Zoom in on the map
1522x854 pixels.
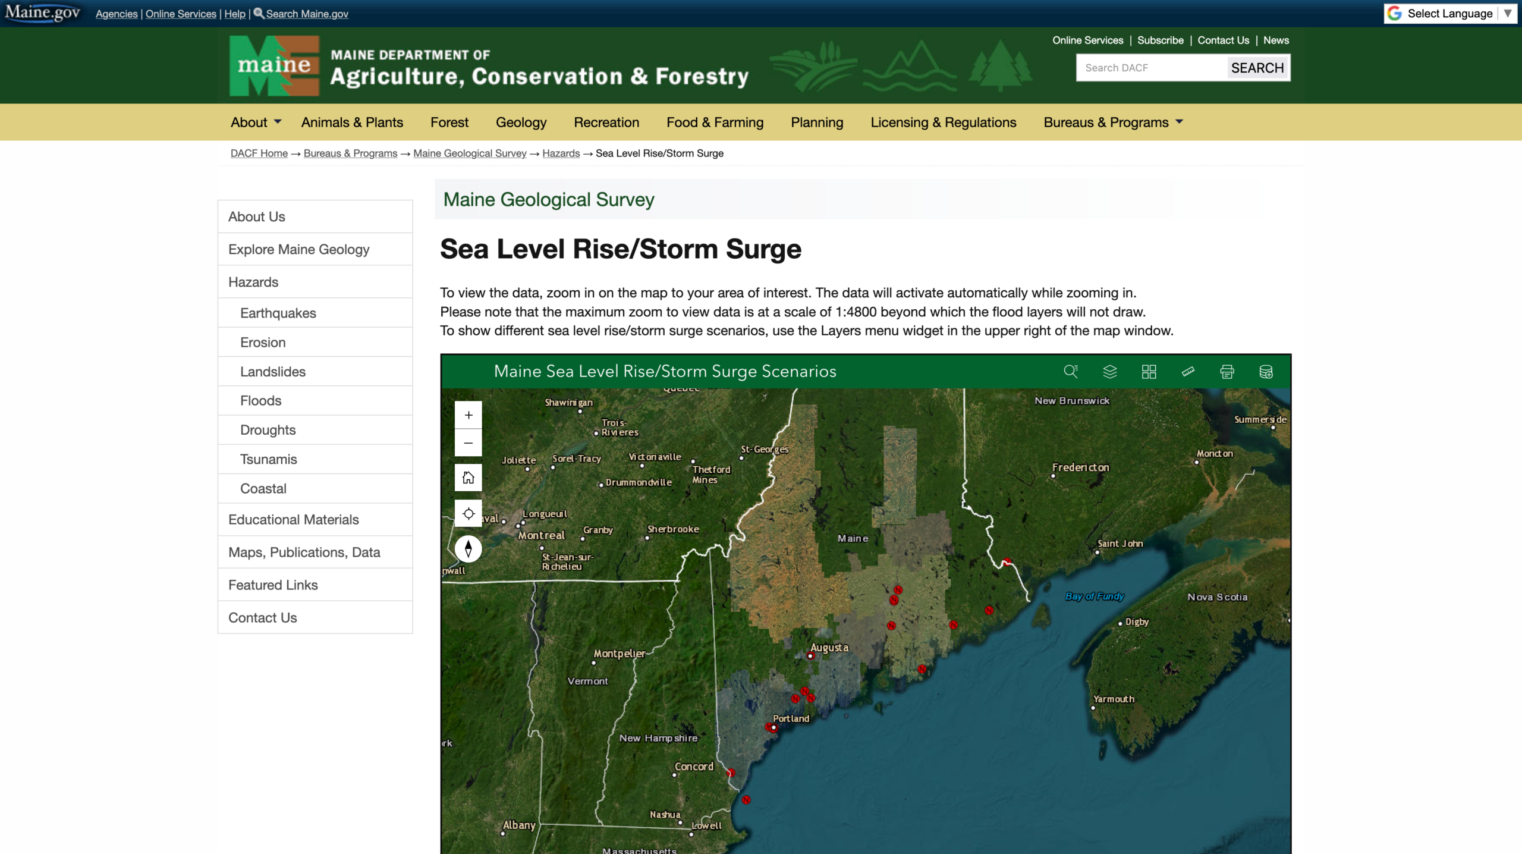468,415
